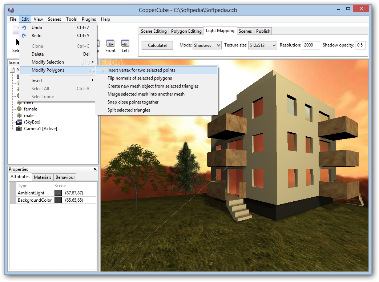Select (SkyBox) in scene tree
Screen dimensions: 379x282
coord(32,122)
